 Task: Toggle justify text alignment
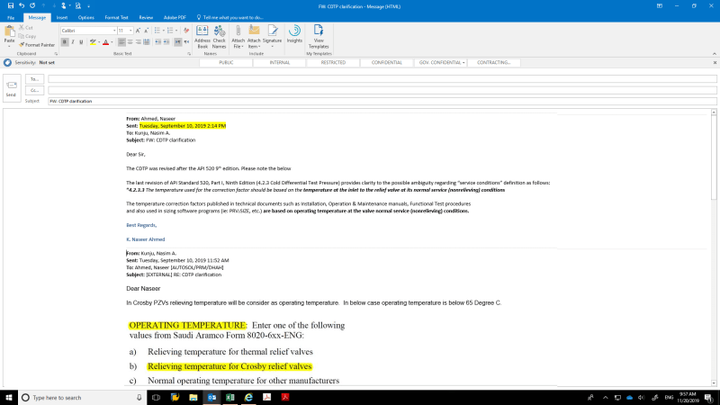pos(147,42)
